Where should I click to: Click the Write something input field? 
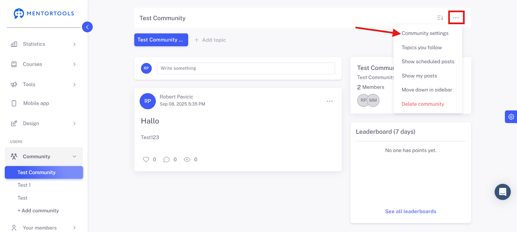(x=246, y=68)
